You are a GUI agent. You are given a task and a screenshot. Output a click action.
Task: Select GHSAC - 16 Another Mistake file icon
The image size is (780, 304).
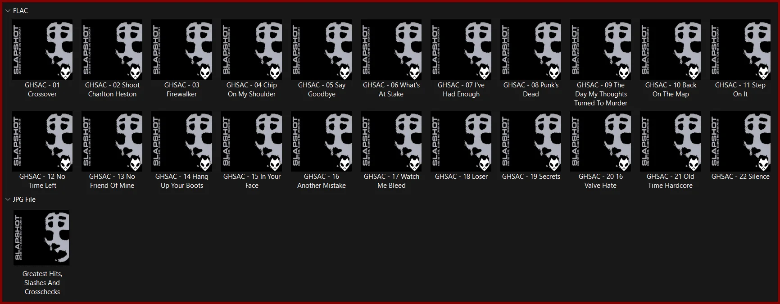click(x=322, y=141)
